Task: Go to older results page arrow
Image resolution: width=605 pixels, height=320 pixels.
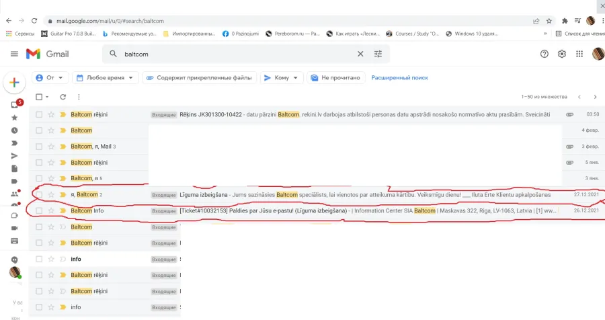Action: (x=596, y=97)
